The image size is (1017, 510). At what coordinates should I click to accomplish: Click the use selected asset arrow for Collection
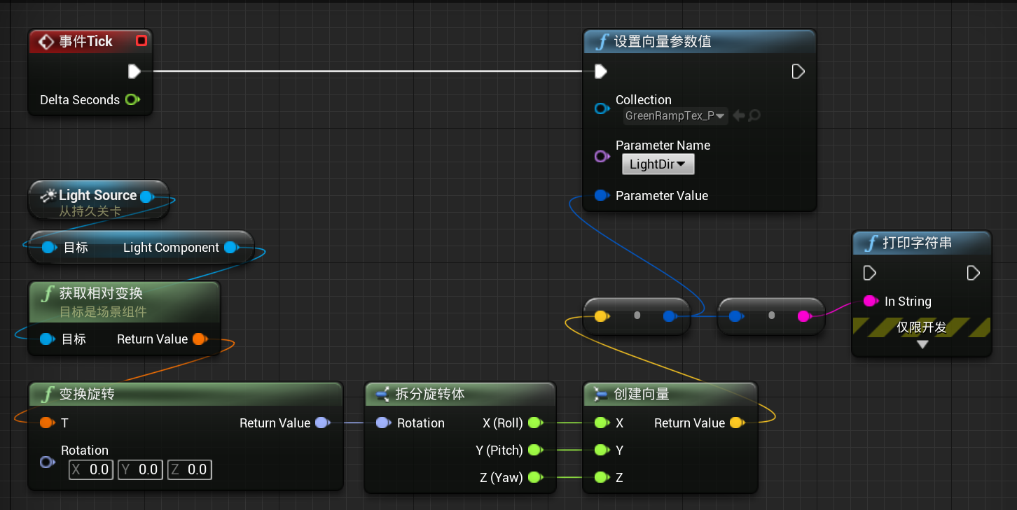(738, 116)
